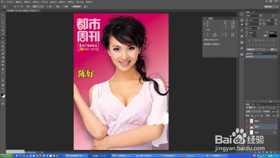
Task: Open the 修补 mode dropdown (正常)
Action: (x=38, y=7)
